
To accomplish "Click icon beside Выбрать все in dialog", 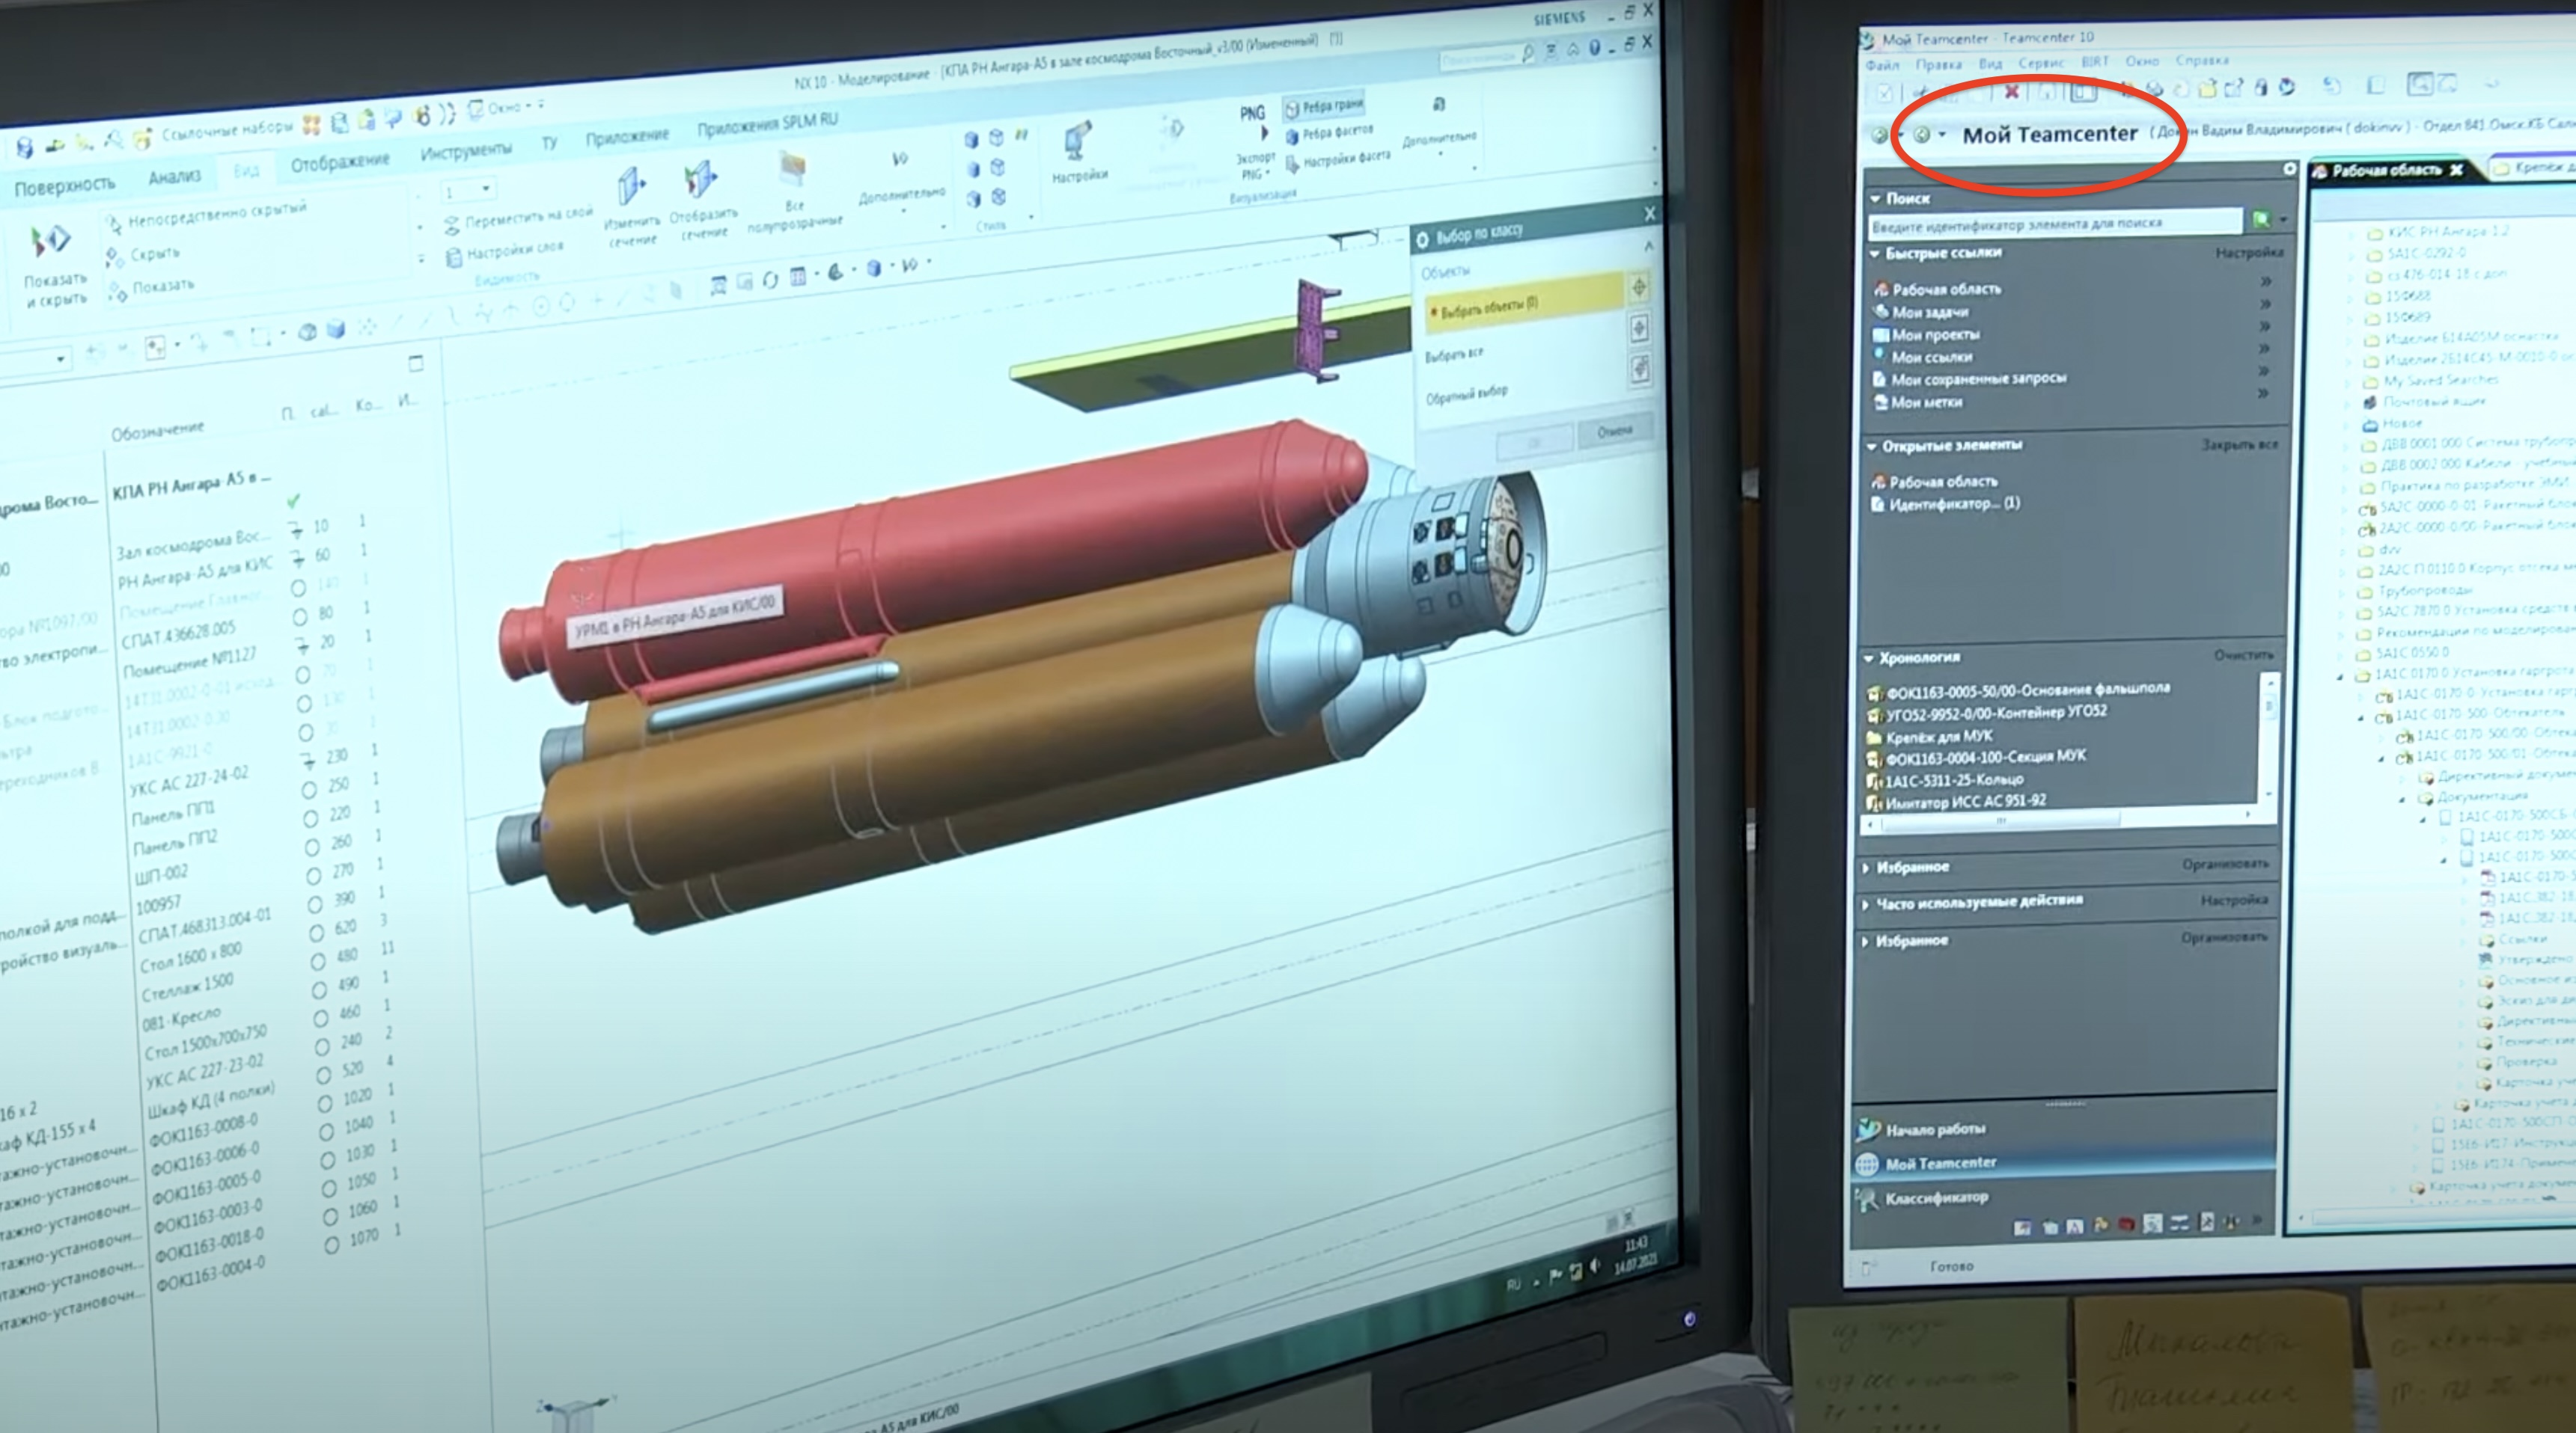I will point(1639,328).
